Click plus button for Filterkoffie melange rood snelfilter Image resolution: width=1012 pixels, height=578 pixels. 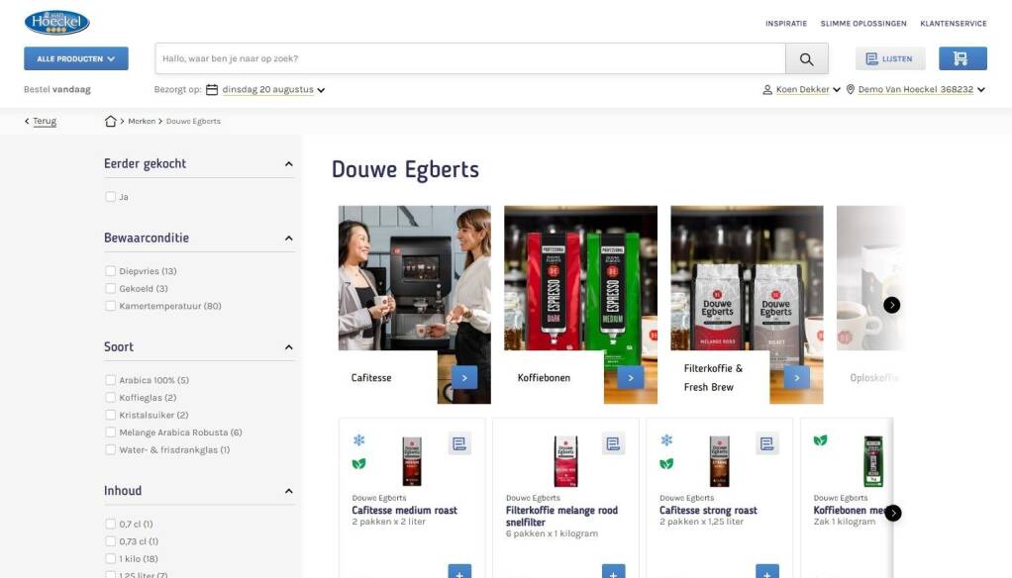[613, 572]
